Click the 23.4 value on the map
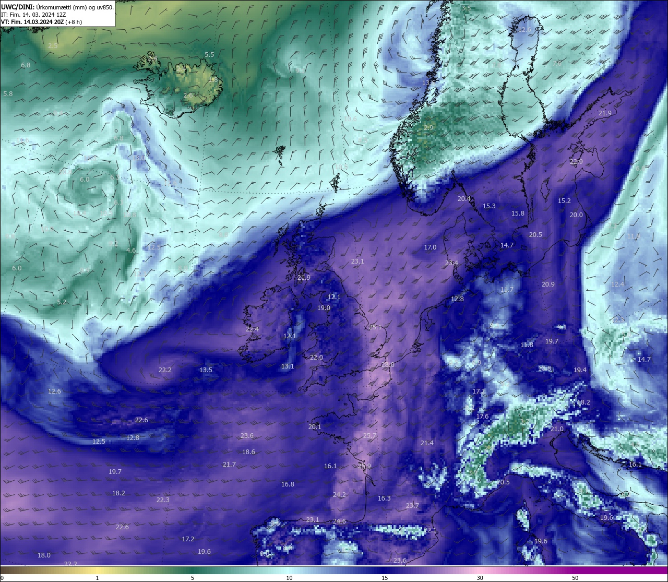The image size is (668, 582). point(451,263)
